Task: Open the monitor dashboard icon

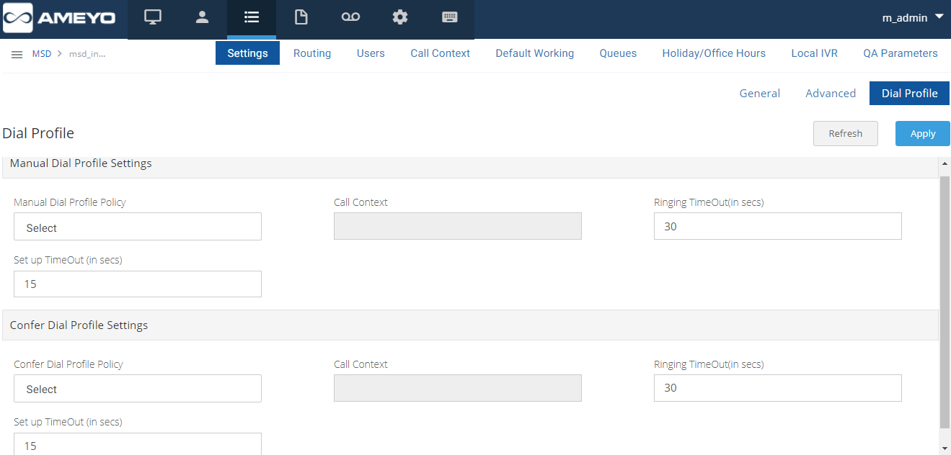Action: click(x=152, y=18)
